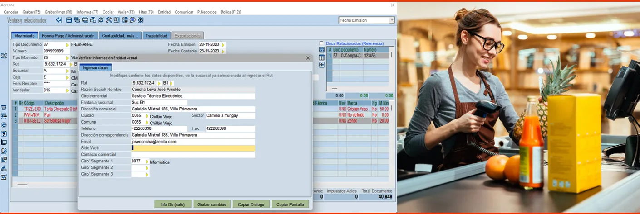The image size is (640, 214).
Task: Expand the Giro/ Segmento 1 lookup arrow
Action: [x=147, y=162]
